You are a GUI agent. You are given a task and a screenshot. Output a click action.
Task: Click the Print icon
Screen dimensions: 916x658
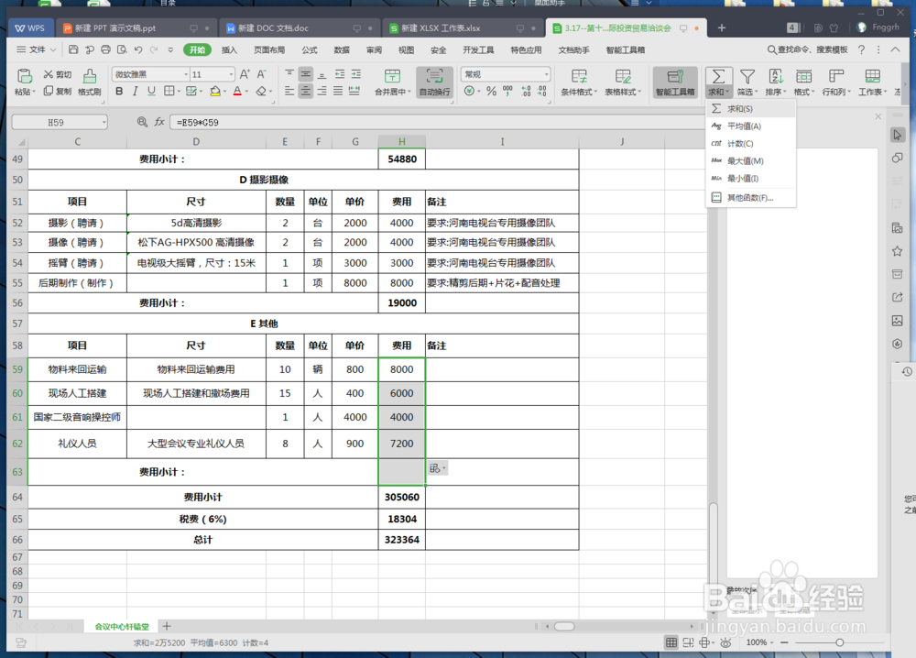coord(105,49)
